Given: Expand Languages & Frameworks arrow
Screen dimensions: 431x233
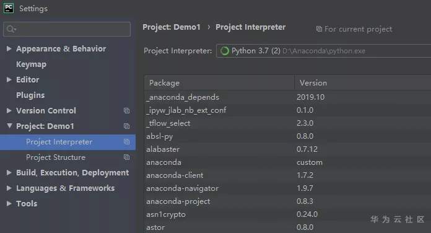Looking at the screenshot, I should (9, 188).
